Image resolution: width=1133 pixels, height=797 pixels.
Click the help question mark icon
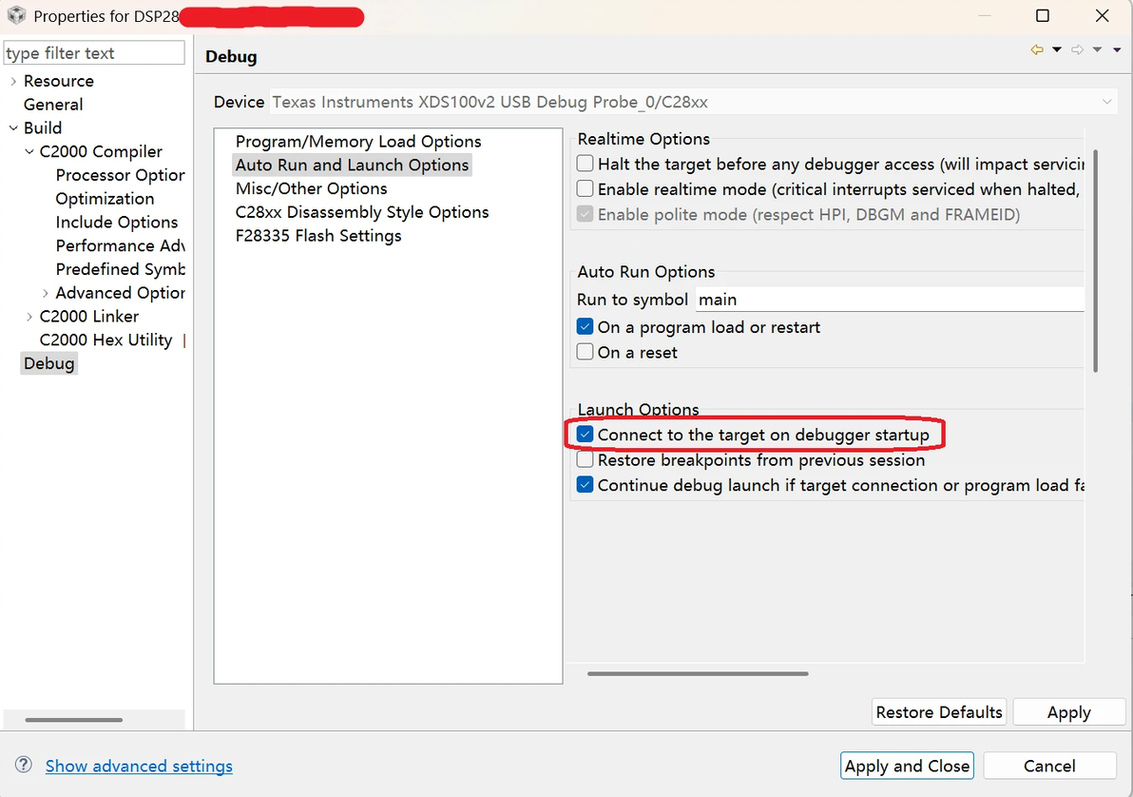pos(24,765)
